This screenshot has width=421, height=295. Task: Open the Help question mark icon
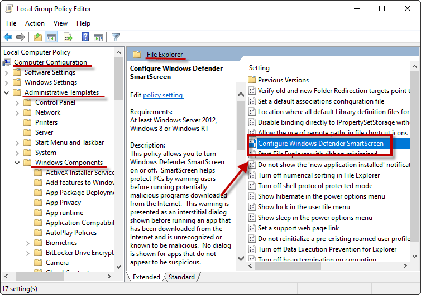pyautogui.click(x=85, y=37)
